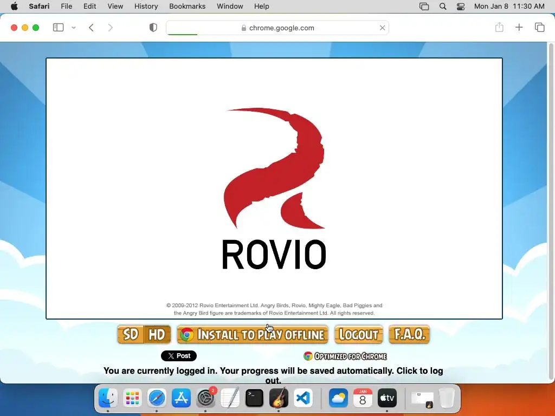Open the Apple menu
555x416 pixels.
pyautogui.click(x=14, y=6)
